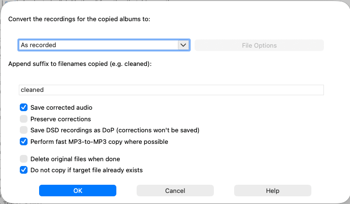The width and height of the screenshot is (350, 204).
Task: Disable Perform fast MP3-to-MP3 copy checkbox
Action: (24, 141)
